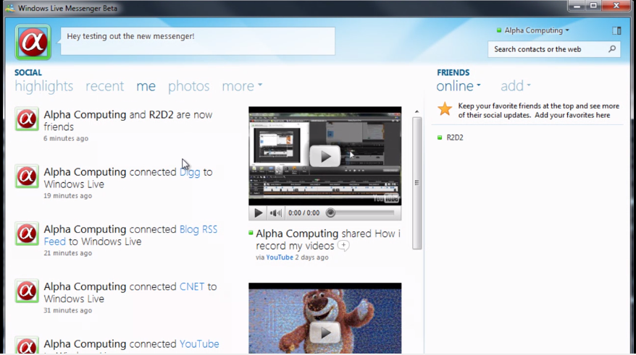Open the YouTube link in the last feed item
636x355 pixels.
pos(199,344)
